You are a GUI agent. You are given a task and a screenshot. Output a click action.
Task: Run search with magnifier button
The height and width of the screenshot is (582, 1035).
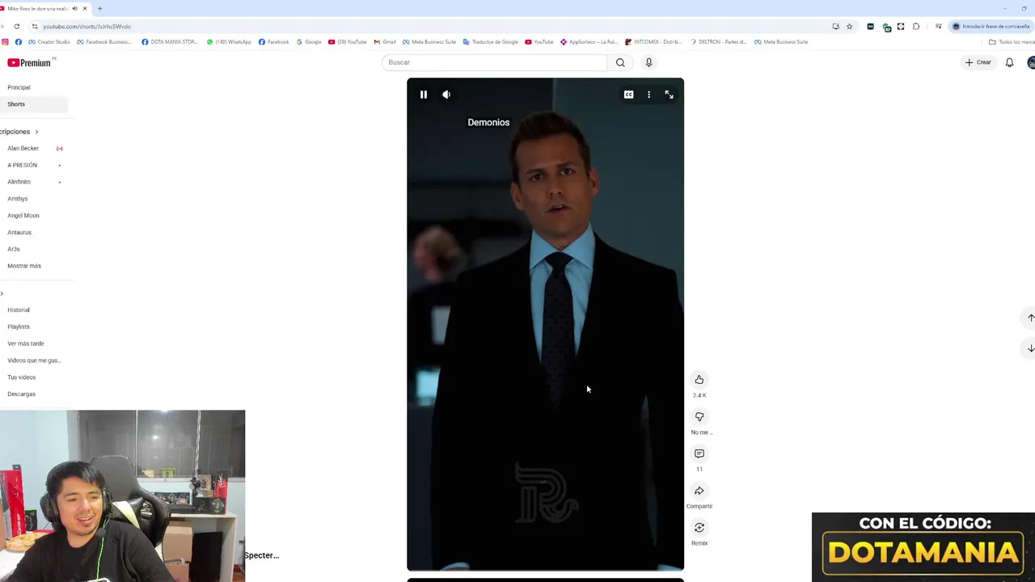point(620,62)
